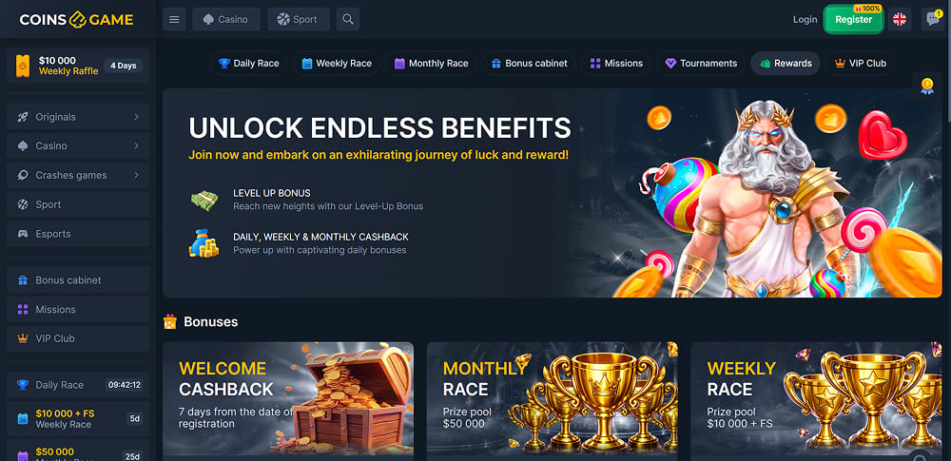Switch to the Casino top tab

pyautogui.click(x=226, y=19)
